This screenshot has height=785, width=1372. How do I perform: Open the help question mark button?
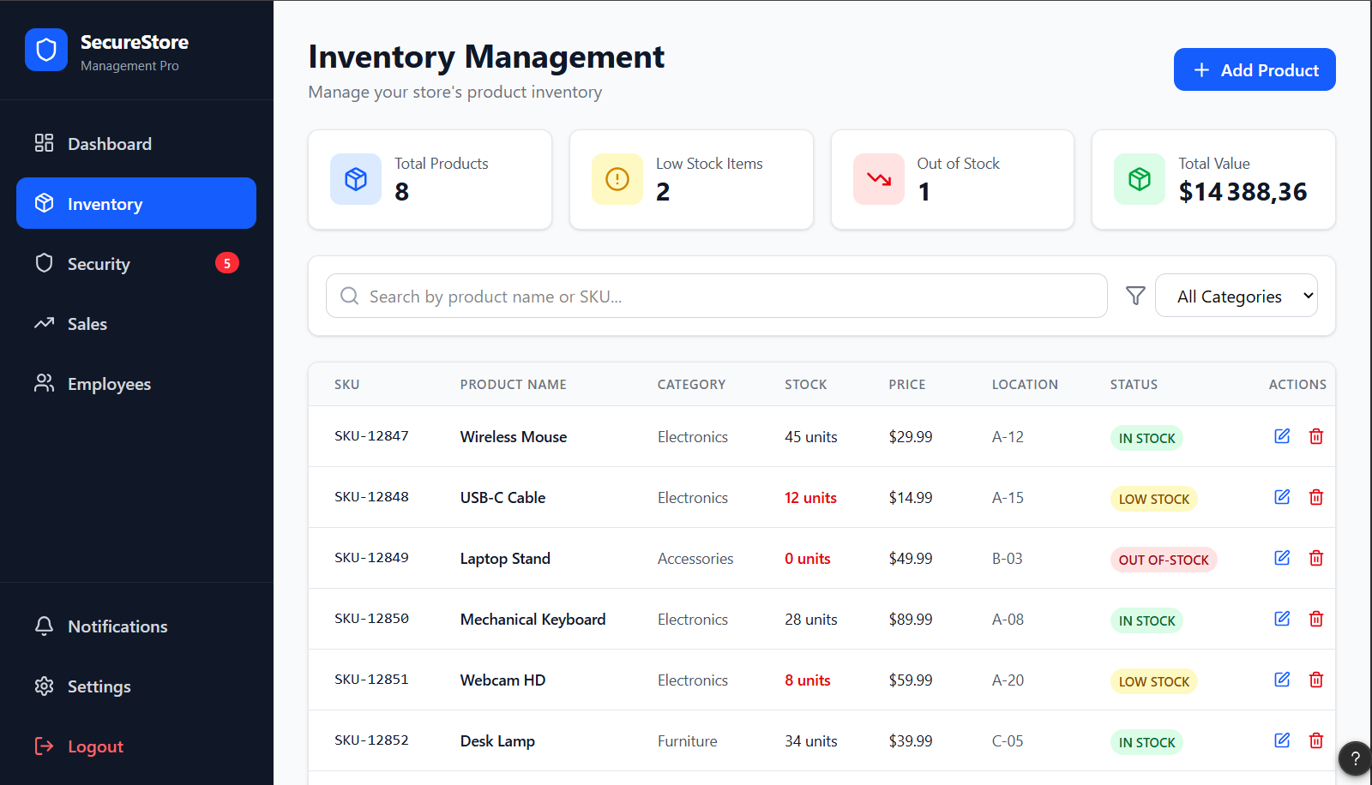[x=1355, y=758]
